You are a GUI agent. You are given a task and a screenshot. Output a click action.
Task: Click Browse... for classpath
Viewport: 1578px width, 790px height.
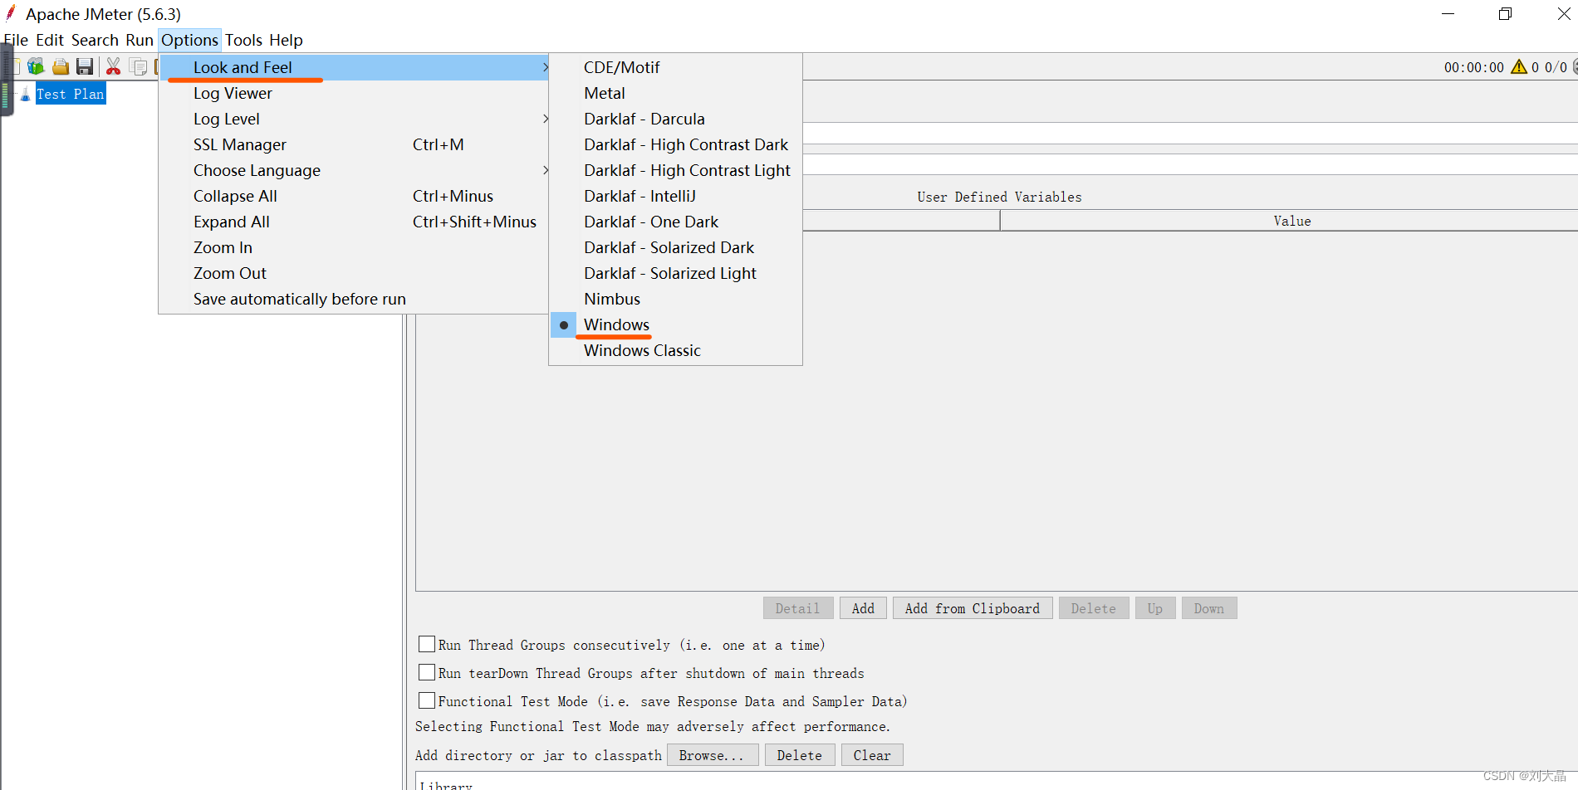tap(712, 755)
